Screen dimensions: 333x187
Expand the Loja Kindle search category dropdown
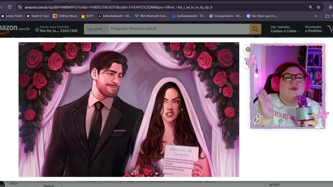[x=96, y=29]
